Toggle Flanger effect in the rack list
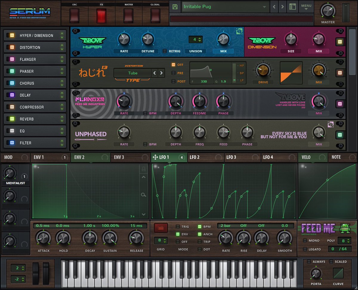This screenshot has height=290, width=358. tap(12, 59)
